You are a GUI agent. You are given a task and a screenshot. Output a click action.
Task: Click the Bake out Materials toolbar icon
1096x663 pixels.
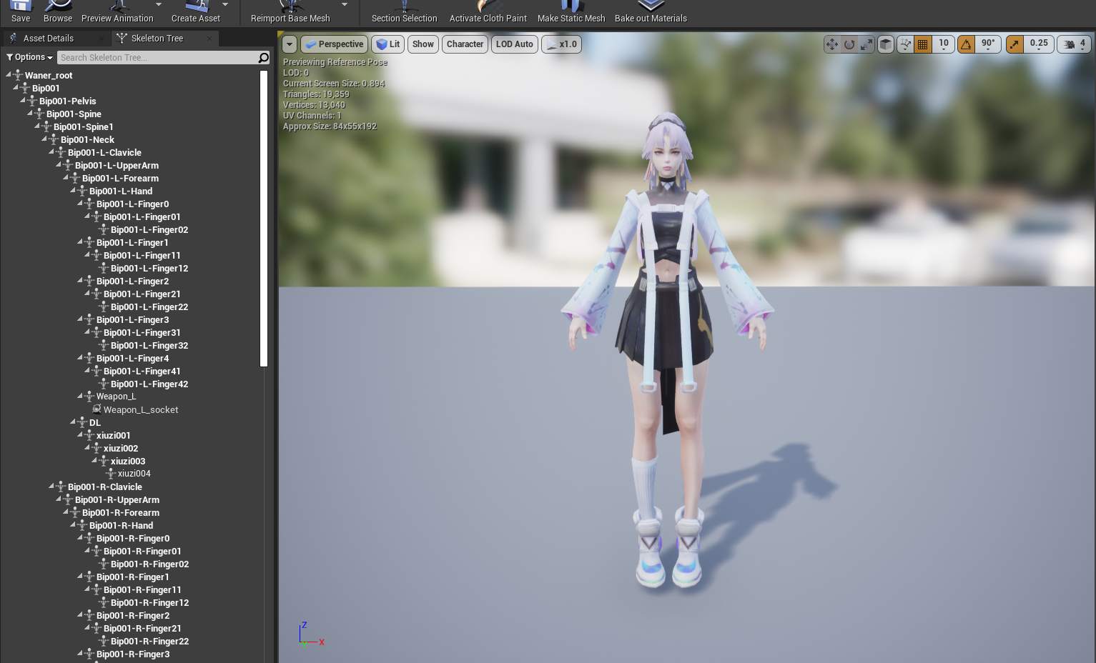point(651,11)
